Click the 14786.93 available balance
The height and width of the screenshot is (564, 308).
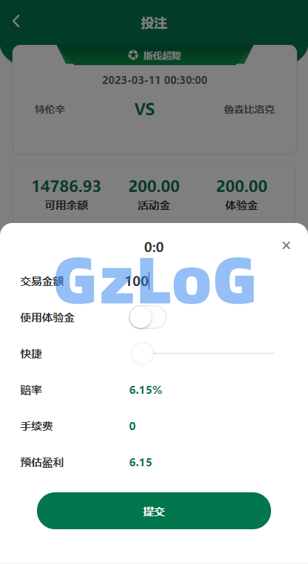pos(66,186)
